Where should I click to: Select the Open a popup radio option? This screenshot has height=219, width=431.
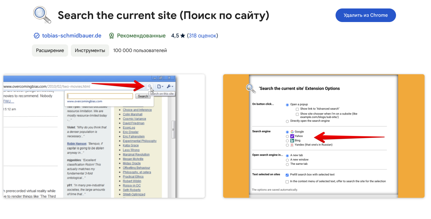click(x=287, y=105)
